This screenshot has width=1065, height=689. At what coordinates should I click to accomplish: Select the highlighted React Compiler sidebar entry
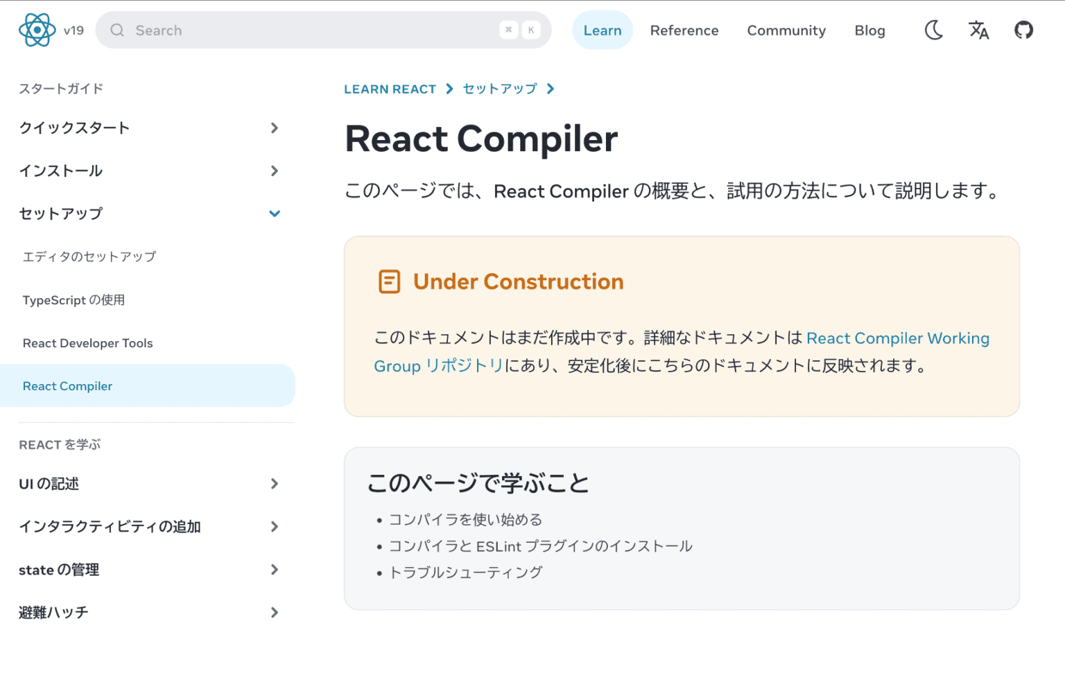pyautogui.click(x=67, y=385)
